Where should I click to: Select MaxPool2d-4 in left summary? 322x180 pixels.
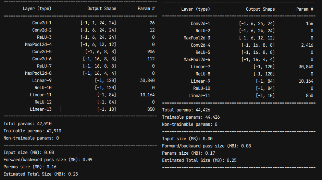[38, 44]
